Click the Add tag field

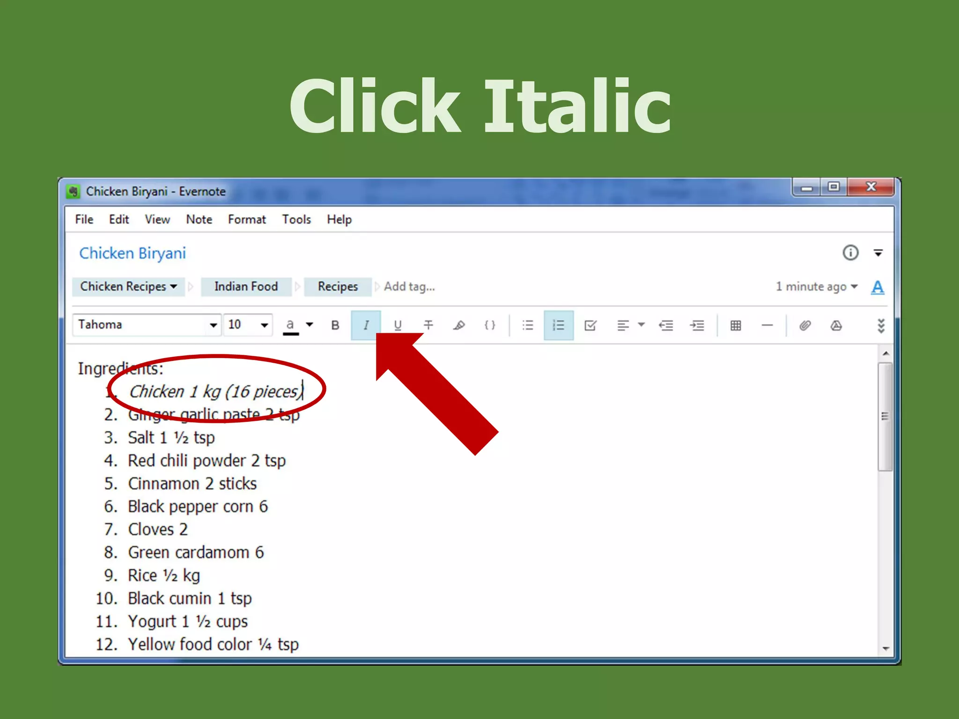[x=409, y=286]
